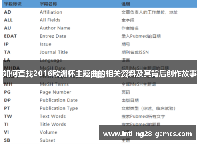Click the 'Journal Title' field name
The width and height of the screenshot is (200, 144).
(54, 52)
